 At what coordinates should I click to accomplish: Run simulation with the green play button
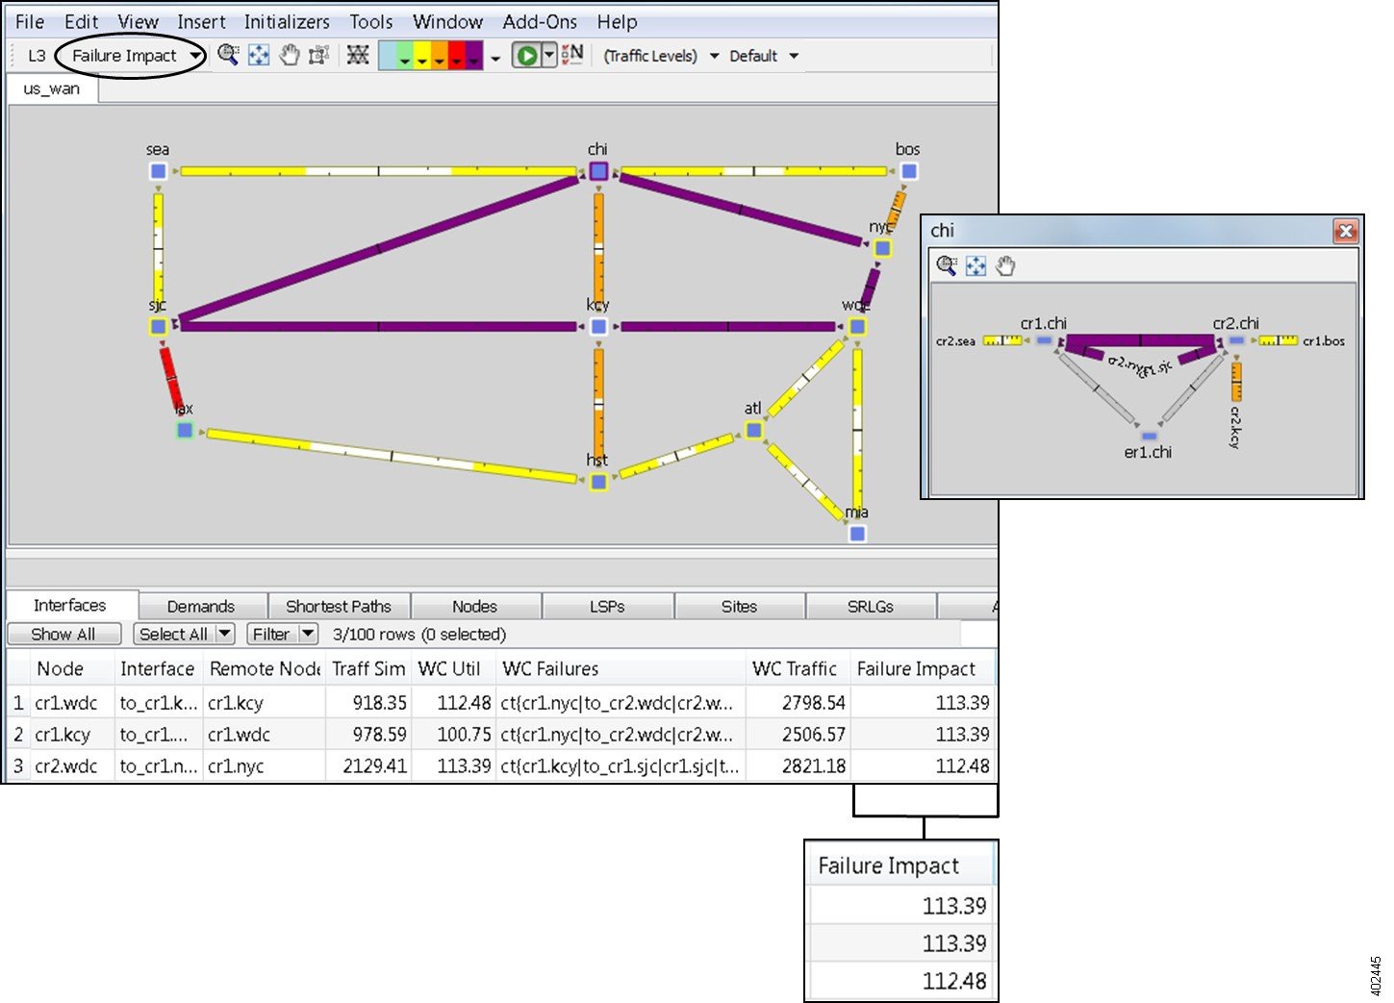[x=526, y=56]
